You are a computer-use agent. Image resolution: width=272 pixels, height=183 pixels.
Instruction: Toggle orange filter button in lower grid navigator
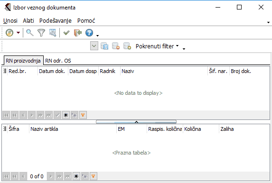(94, 176)
